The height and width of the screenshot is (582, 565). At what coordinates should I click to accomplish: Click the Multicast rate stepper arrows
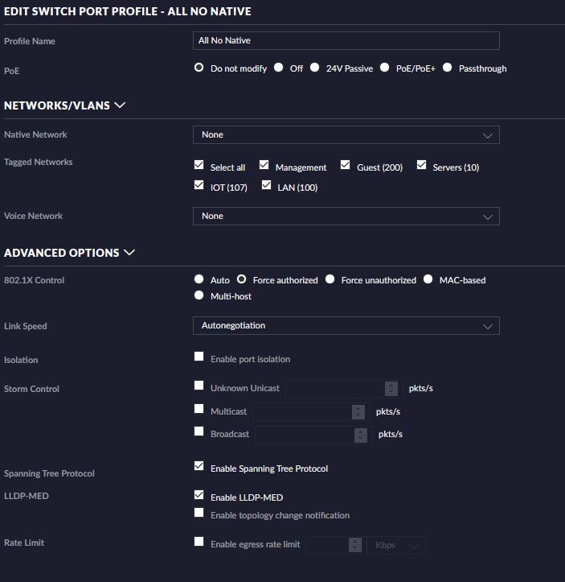click(358, 411)
